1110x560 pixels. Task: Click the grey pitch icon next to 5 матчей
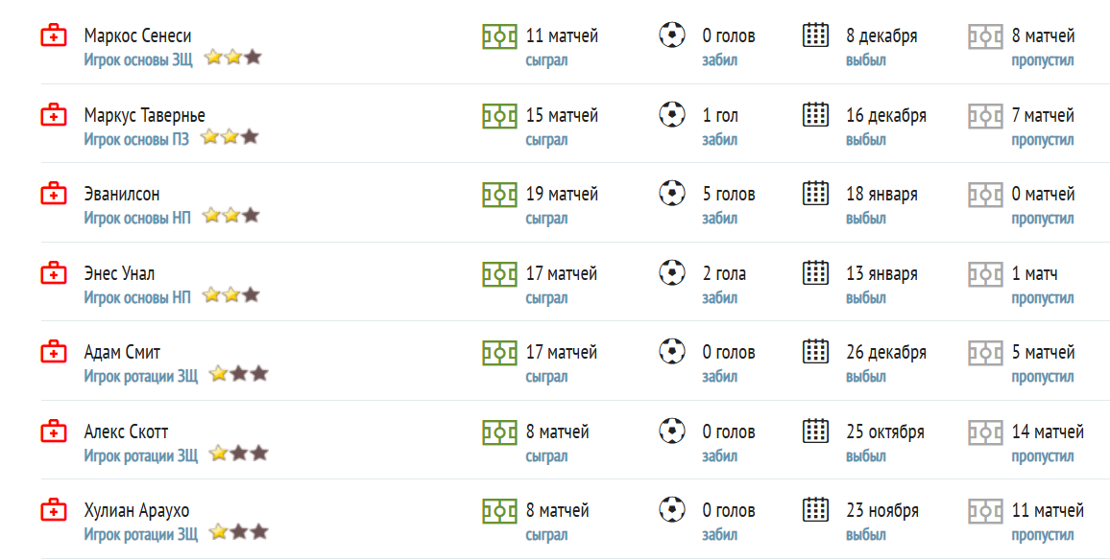(985, 352)
